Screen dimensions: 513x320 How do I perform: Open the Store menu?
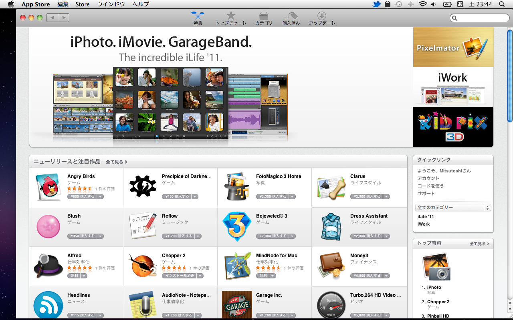tap(83, 4)
